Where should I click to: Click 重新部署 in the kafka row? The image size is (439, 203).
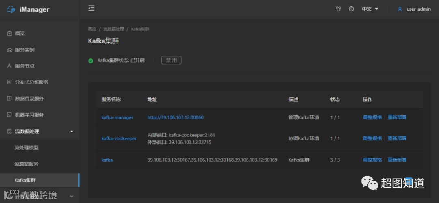click(x=397, y=160)
